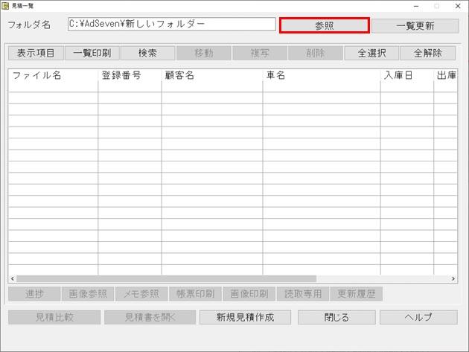Click the greyed 移動 move button
Viewport: 469px width, 352px height.
(x=204, y=54)
